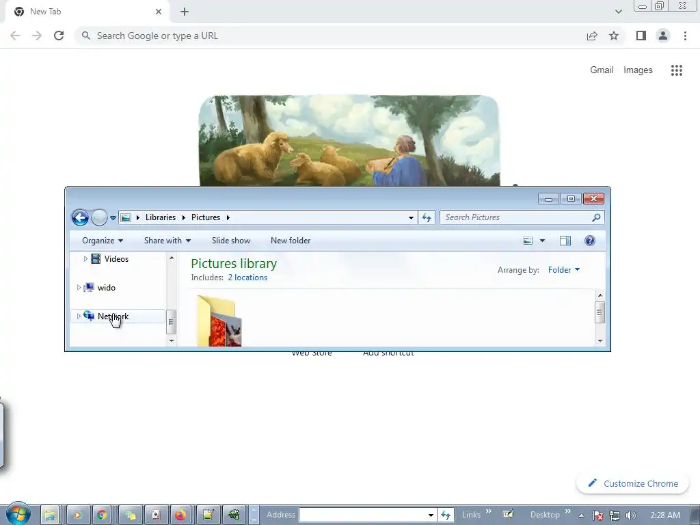
Task: Expand the Network tree node
Action: coord(79,316)
